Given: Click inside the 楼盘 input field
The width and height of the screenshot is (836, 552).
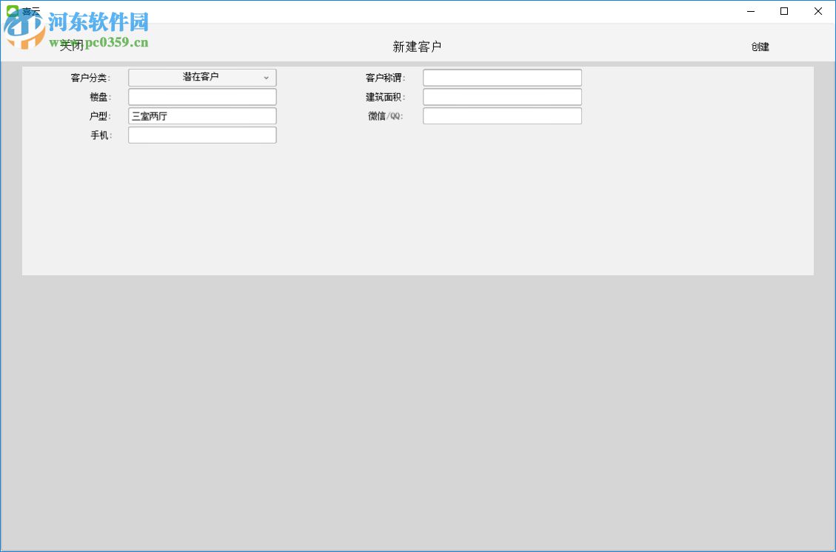Looking at the screenshot, I should click(x=201, y=96).
